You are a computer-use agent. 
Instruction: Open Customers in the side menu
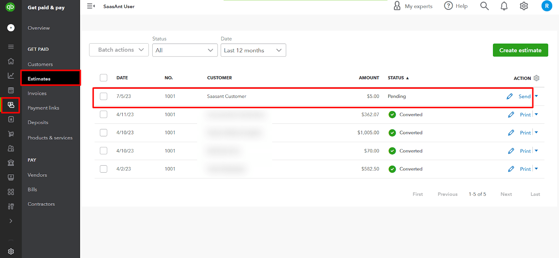point(40,64)
